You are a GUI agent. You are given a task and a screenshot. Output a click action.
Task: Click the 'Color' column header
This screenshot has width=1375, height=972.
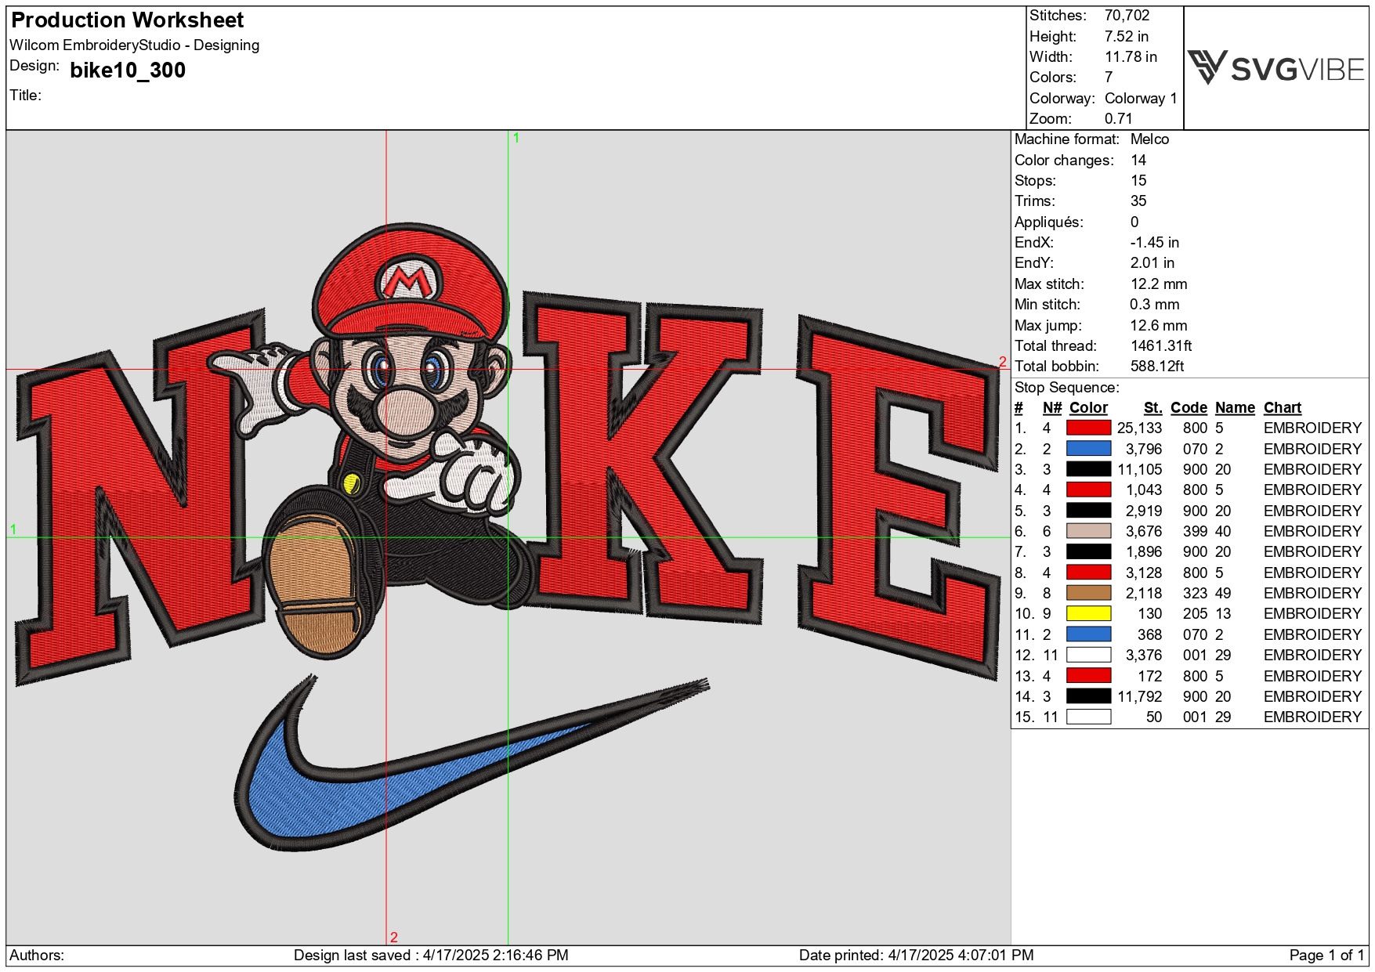[1088, 407]
